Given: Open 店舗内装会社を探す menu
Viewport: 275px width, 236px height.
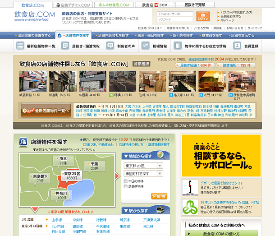Looking at the screenshot, I should [x=112, y=36].
